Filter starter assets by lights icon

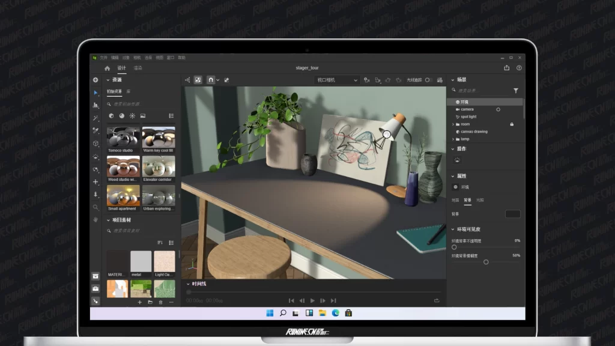click(132, 116)
